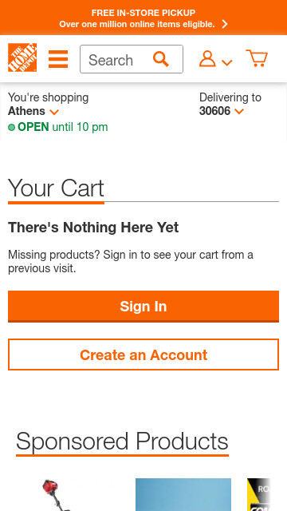Viewport: 287px width, 511px height.
Task: Open the blue sponsored product thumbnail
Action: pos(183,495)
